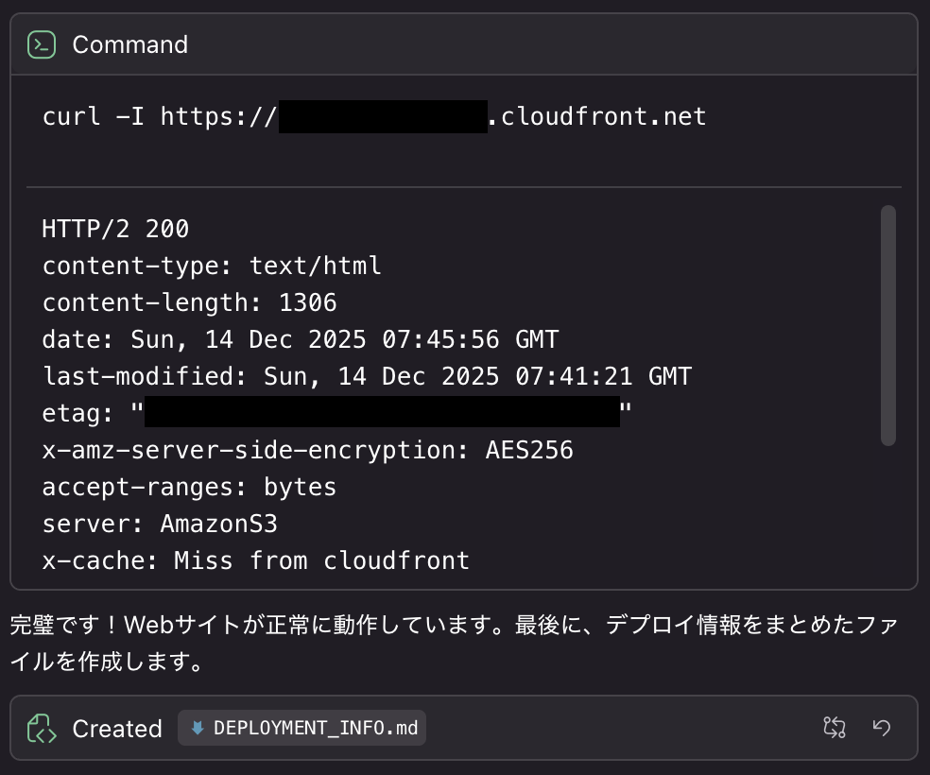This screenshot has width=930, height=775.
Task: Click the last-modified header output line
Action: pos(367,376)
